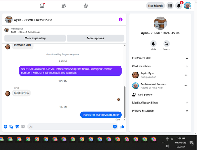Search in conversation magnifier icon
This screenshot has width=197, height=150.
pos(167,44)
